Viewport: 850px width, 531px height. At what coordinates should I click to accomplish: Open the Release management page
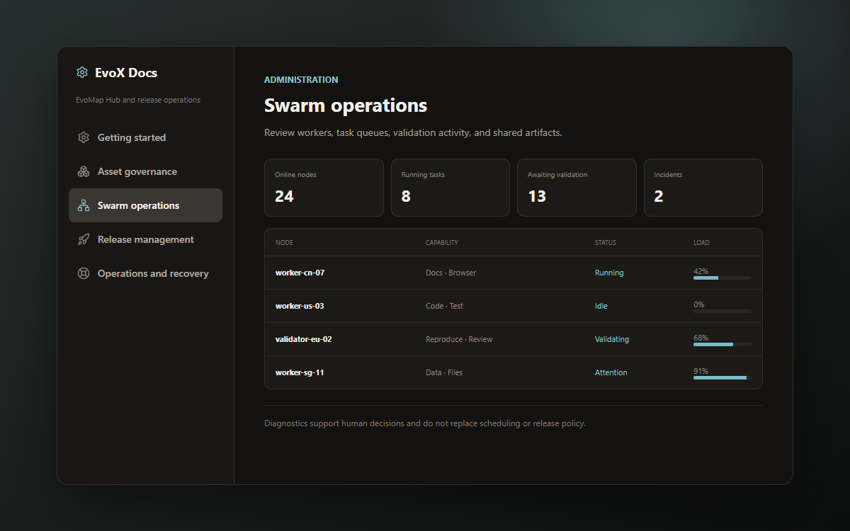pyautogui.click(x=145, y=239)
